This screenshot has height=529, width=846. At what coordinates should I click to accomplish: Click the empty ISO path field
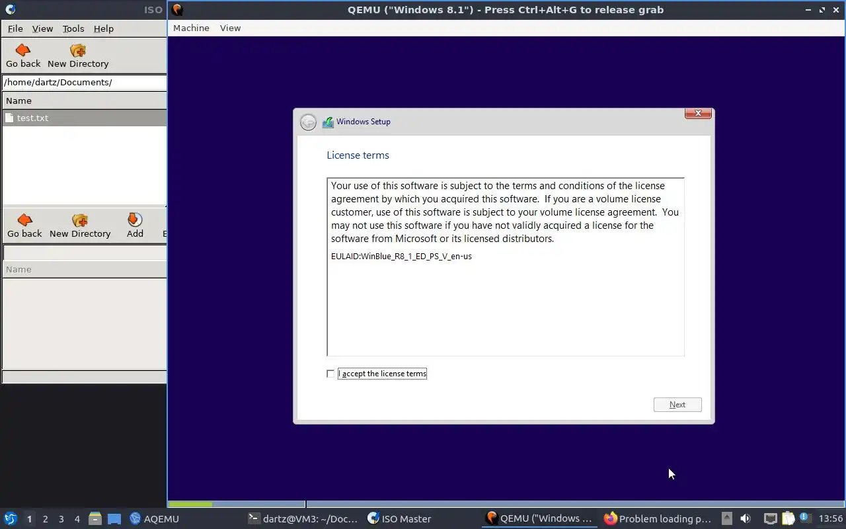point(85,253)
